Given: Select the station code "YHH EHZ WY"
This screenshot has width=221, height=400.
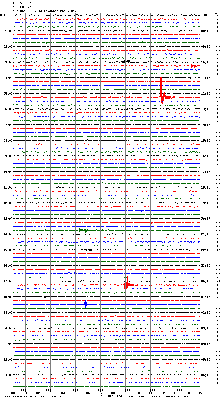Looking at the screenshot, I should 22,7.
